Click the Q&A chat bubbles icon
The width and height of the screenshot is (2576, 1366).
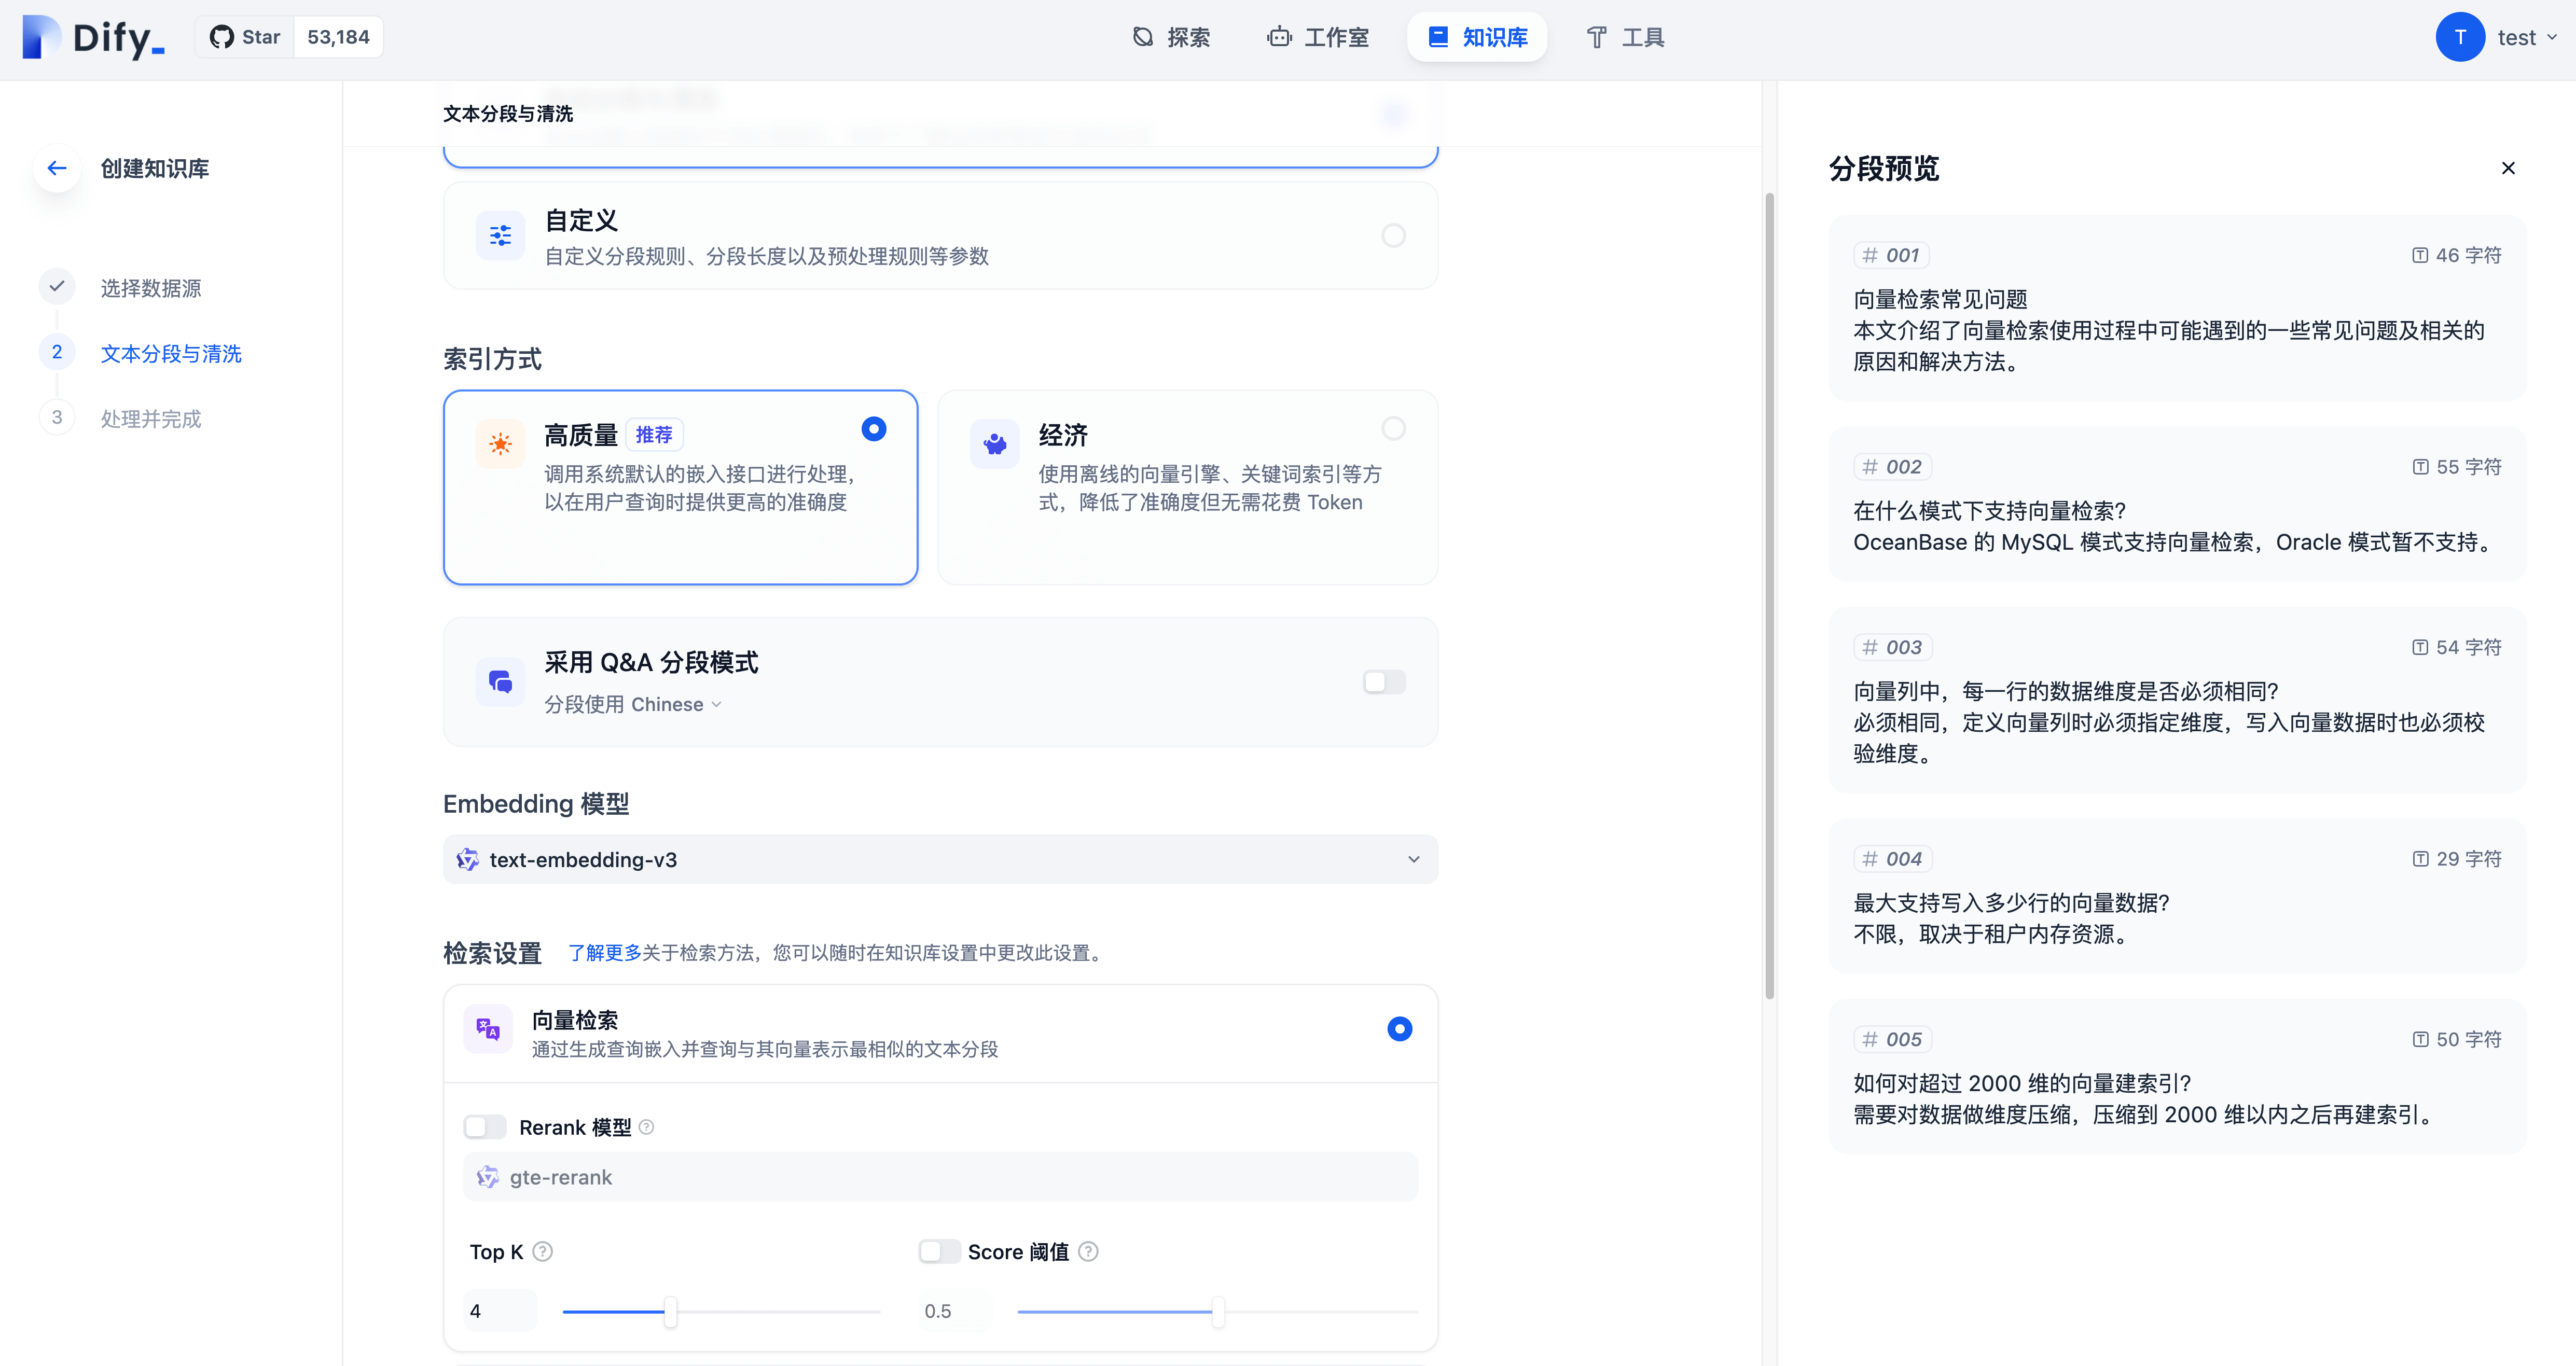tap(500, 682)
